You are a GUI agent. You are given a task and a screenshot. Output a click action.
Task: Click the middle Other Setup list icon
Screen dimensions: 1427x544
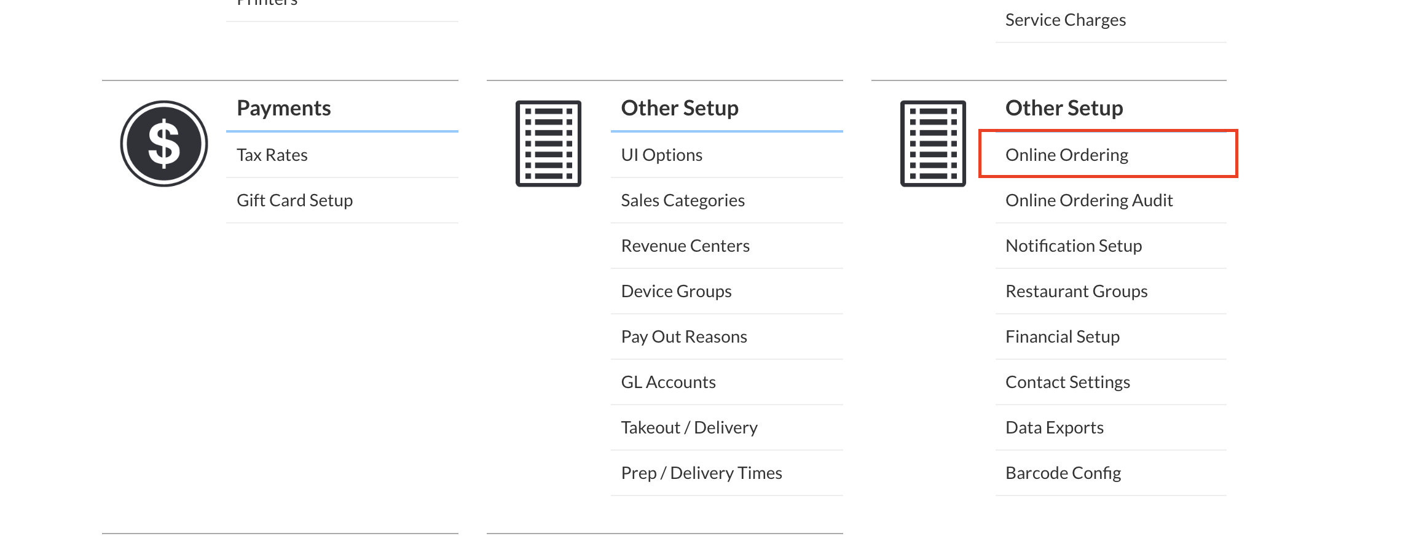pos(548,144)
